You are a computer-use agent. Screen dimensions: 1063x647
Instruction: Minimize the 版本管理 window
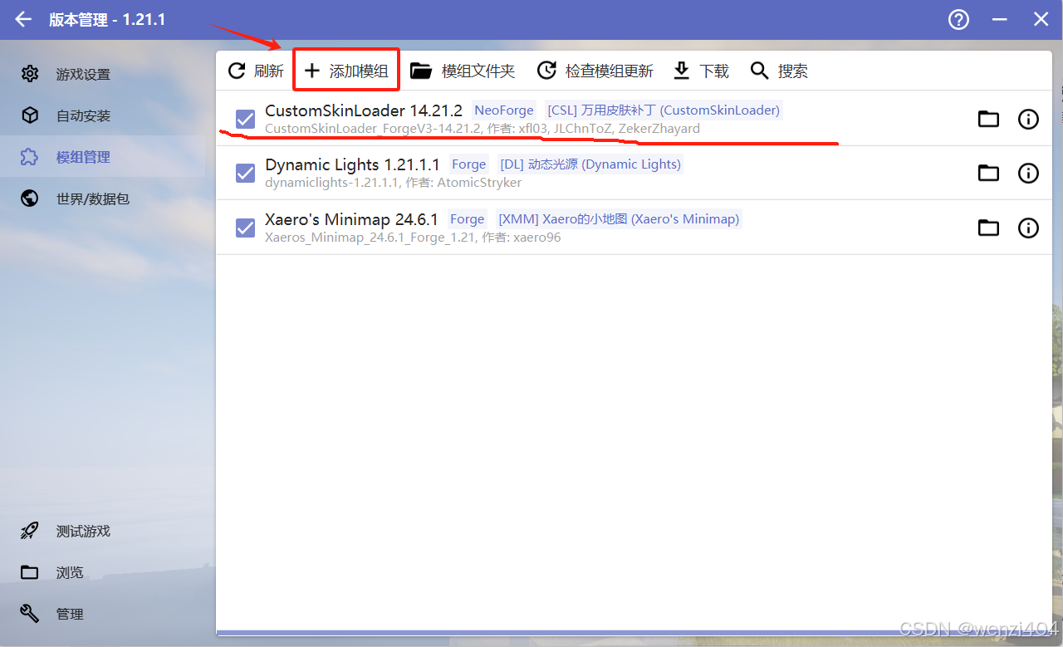pos(1000,19)
